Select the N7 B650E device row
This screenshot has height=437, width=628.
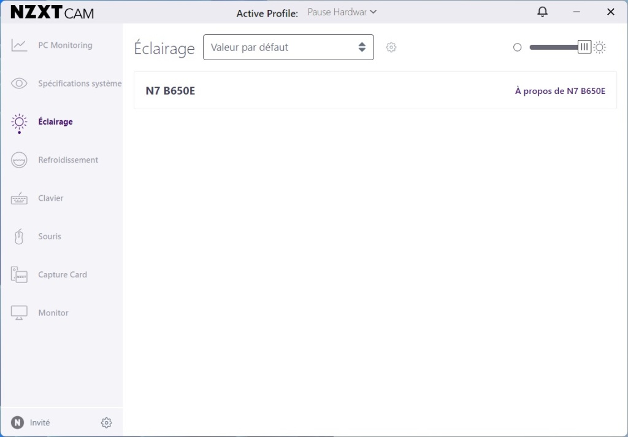(x=307, y=91)
